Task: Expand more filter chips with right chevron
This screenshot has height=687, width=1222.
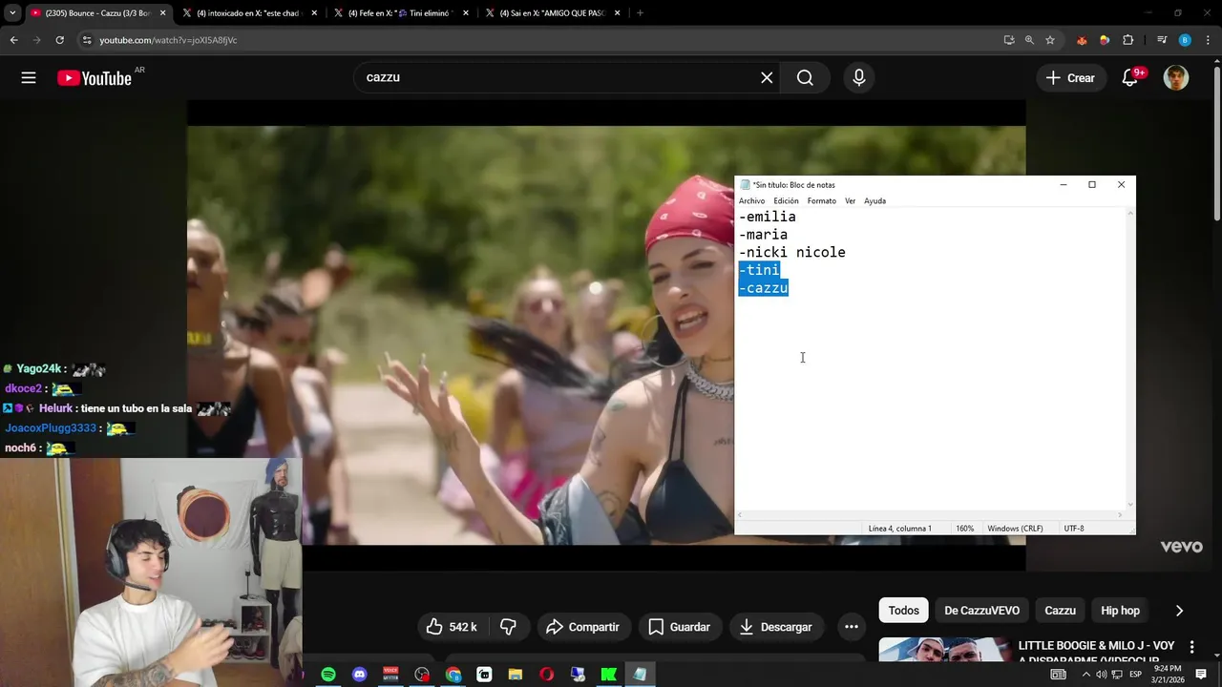Action: (1179, 611)
